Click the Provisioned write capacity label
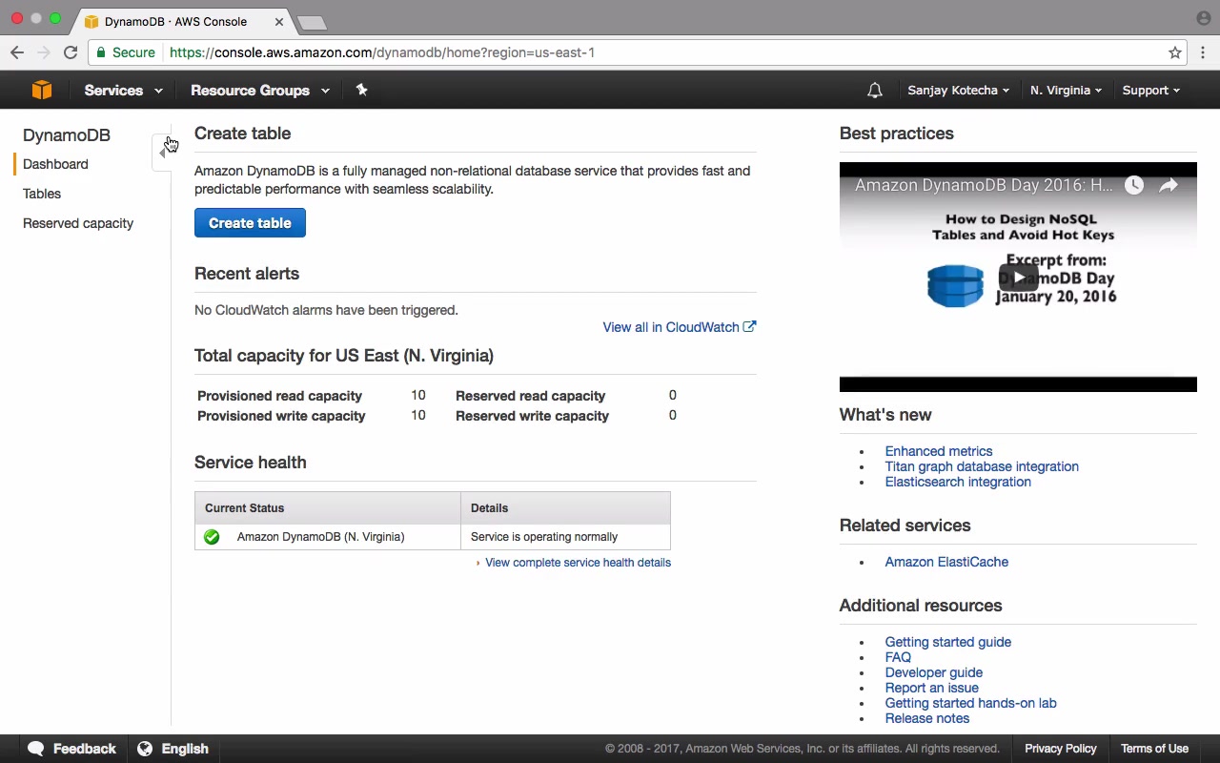 [281, 416]
